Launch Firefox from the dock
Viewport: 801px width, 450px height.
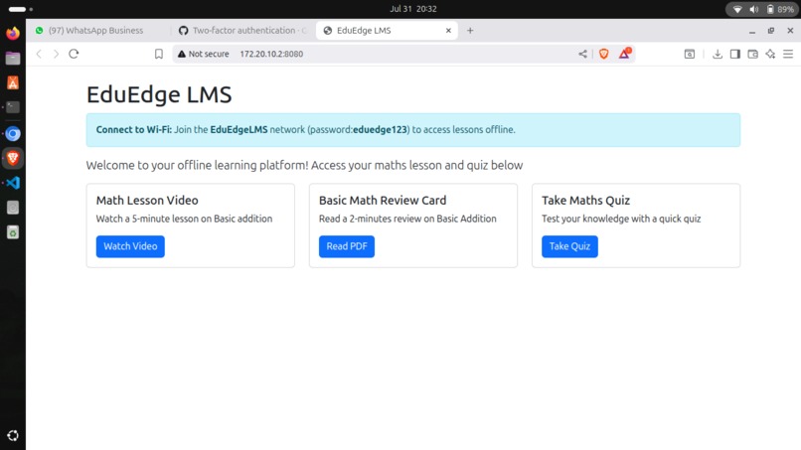[13, 33]
